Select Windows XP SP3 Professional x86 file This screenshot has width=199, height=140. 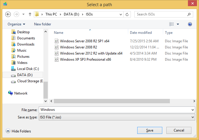85,59
